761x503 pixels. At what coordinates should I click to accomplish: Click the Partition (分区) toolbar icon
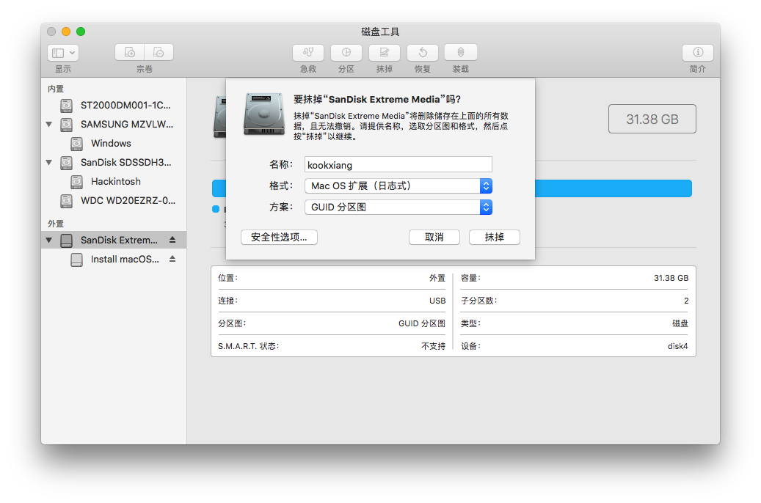coord(346,53)
